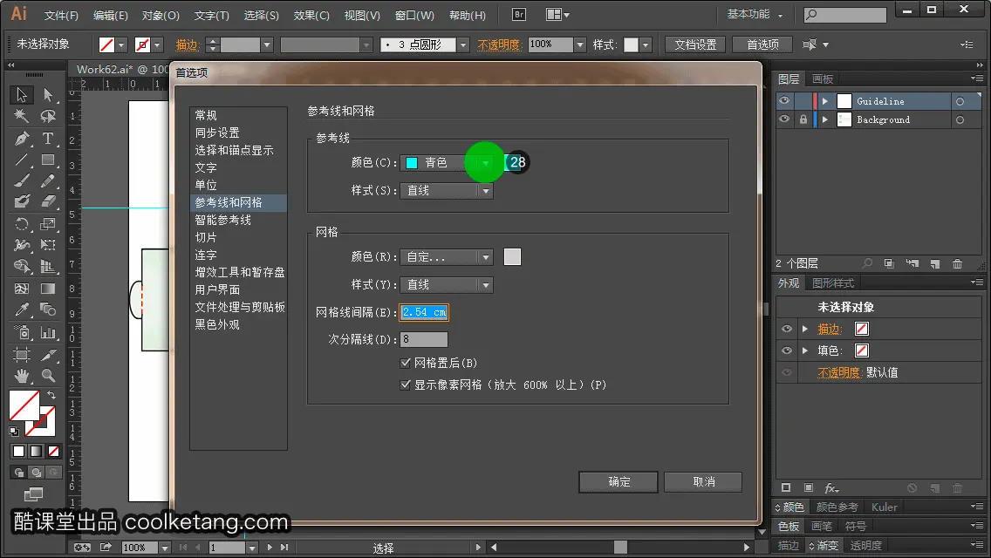991x558 pixels.
Task: Hide the Background layer
Action: (x=784, y=119)
